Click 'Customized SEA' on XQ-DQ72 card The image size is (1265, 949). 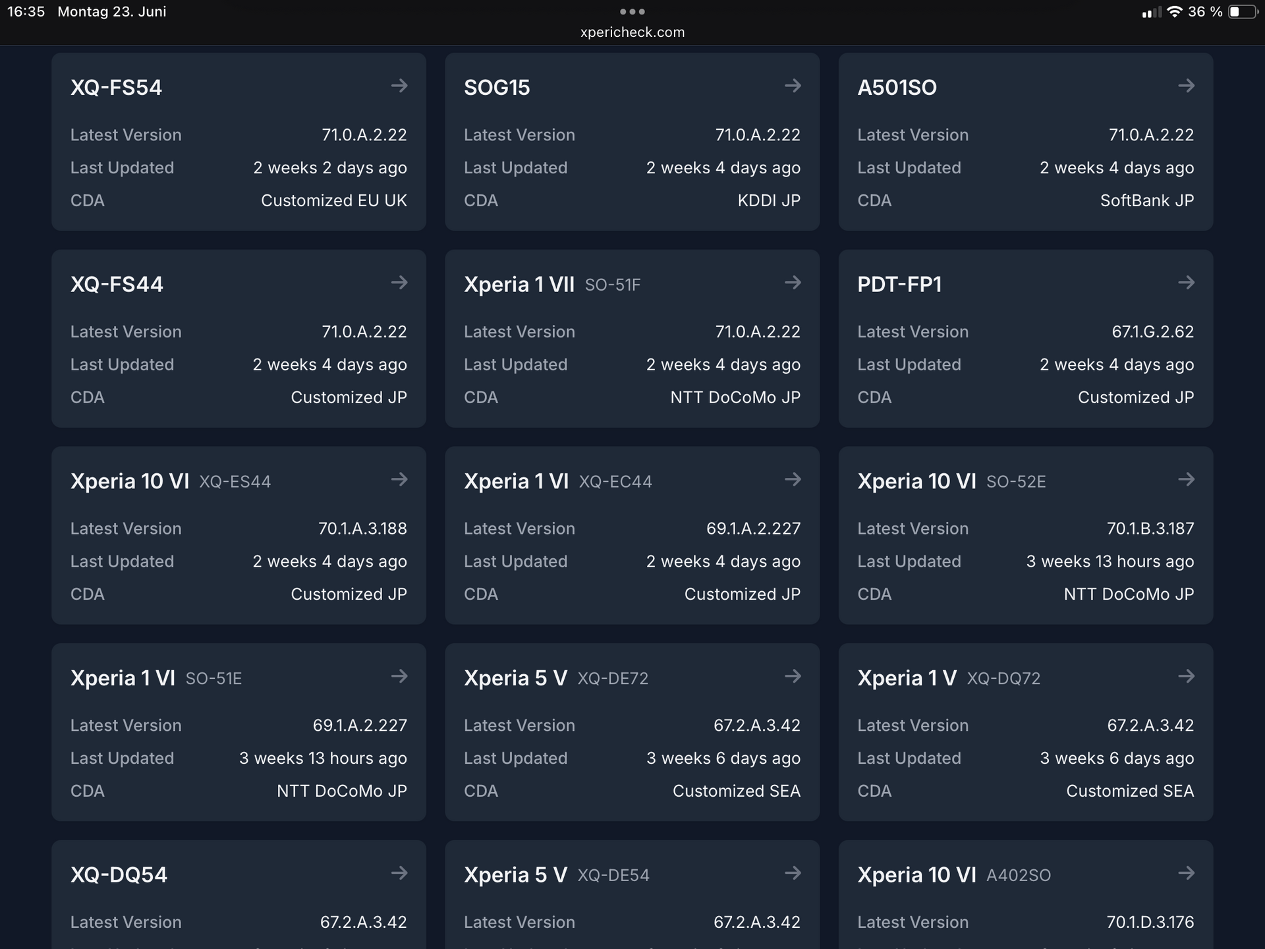(1130, 791)
